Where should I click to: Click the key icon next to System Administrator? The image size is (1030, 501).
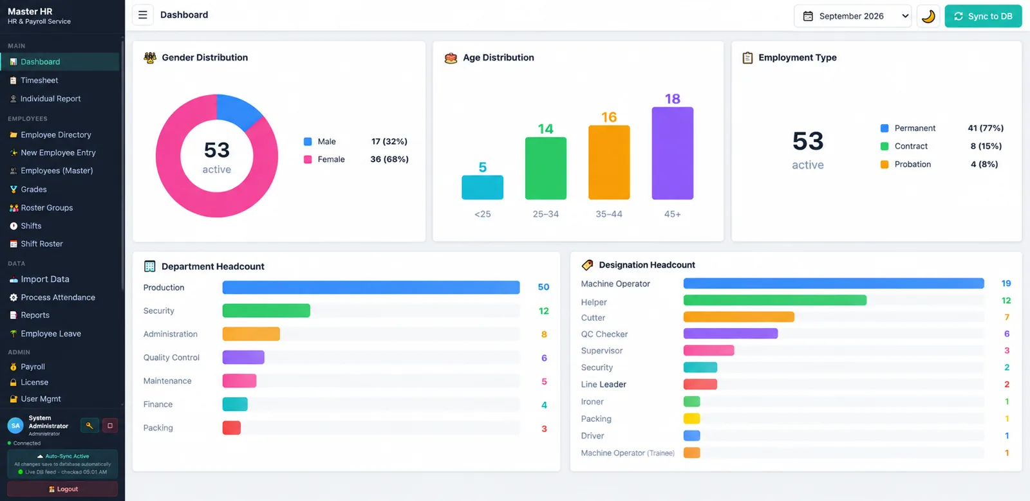coord(89,425)
